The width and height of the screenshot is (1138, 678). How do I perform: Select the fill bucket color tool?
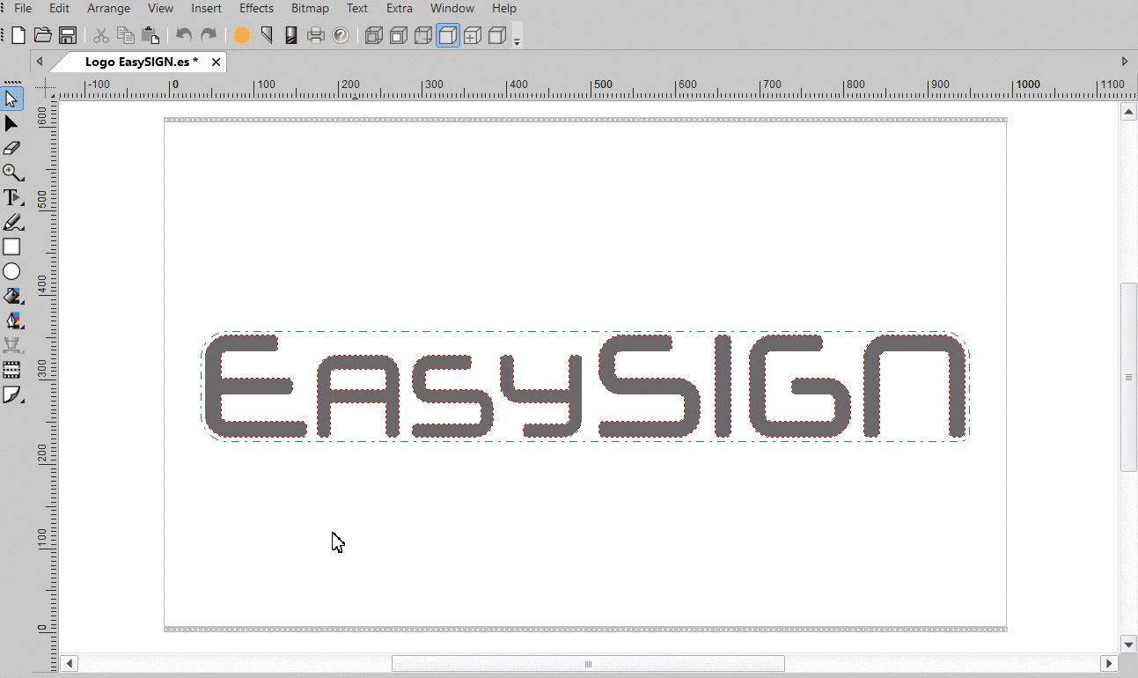[11, 297]
